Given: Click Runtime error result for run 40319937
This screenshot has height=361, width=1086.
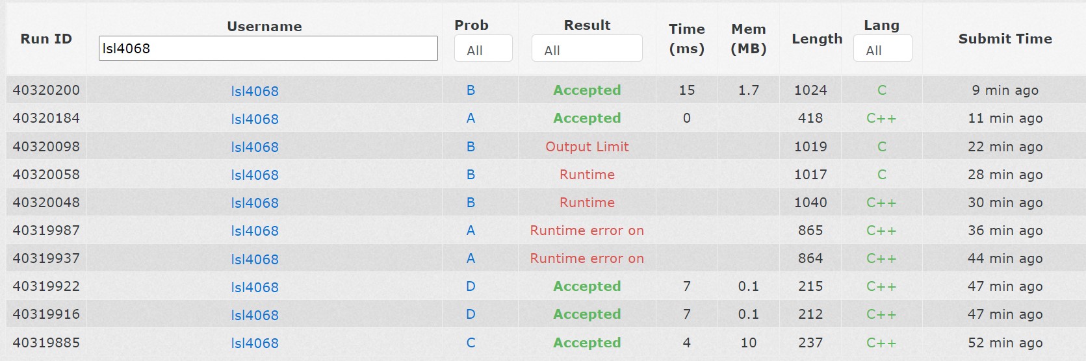Looking at the screenshot, I should coord(587,258).
